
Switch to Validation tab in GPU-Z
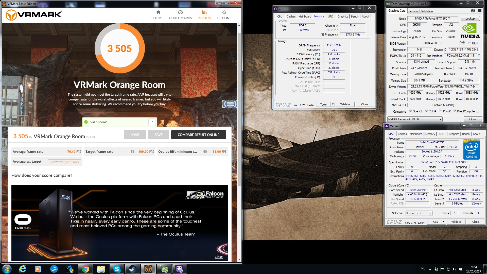coord(427,11)
